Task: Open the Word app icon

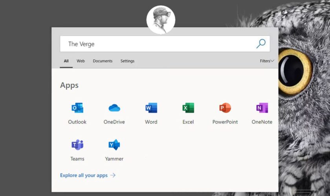Action: coord(151,108)
